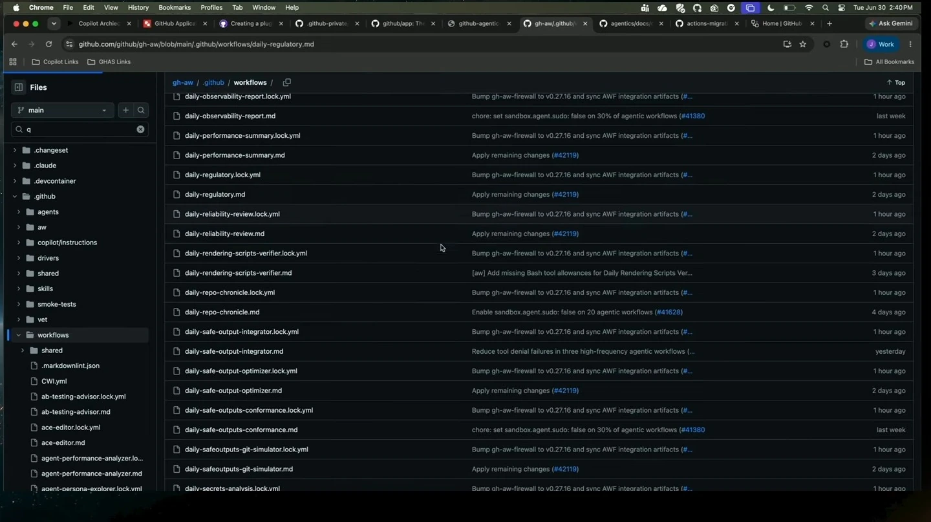Open the Apple menu
Image resolution: width=931 pixels, height=522 pixels.
(x=16, y=7)
